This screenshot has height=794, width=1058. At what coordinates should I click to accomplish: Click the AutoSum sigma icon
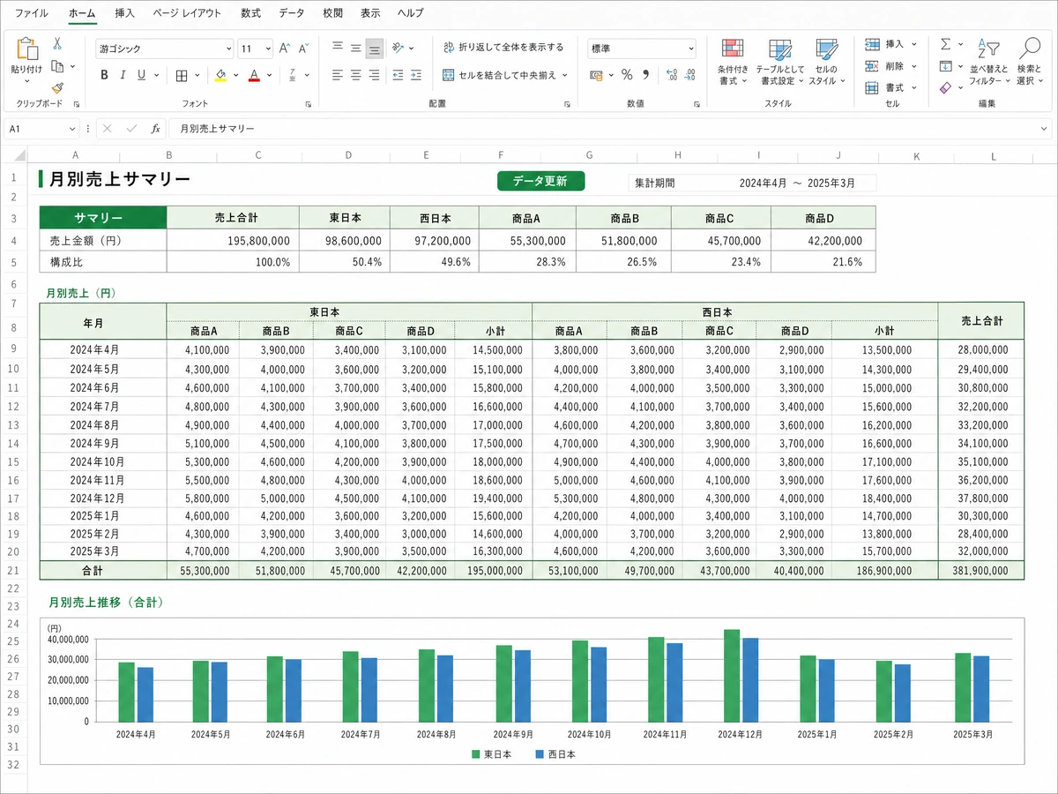click(945, 43)
